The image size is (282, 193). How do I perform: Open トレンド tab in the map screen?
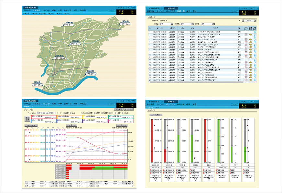pos(46,10)
